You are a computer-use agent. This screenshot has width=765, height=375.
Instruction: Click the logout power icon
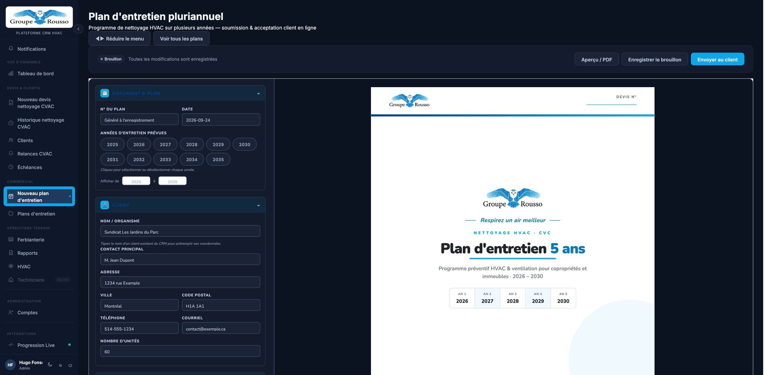pos(70,365)
